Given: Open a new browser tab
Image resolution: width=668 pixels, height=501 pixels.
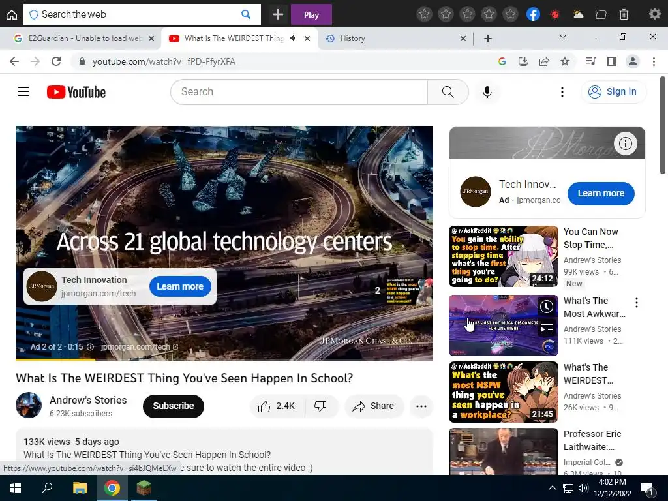Looking at the screenshot, I should (488, 38).
